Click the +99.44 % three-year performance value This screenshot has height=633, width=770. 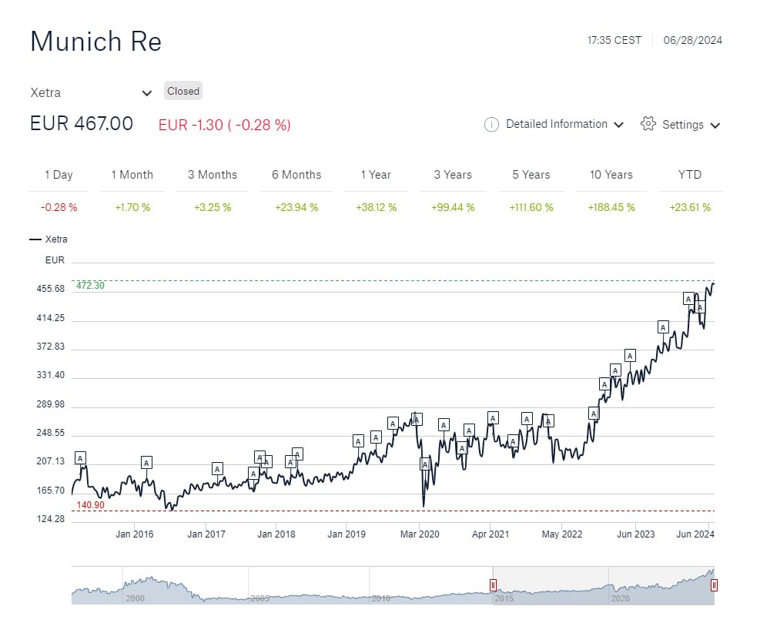(453, 207)
